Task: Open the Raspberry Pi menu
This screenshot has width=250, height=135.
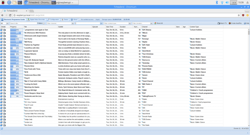Action: (x=3, y=2)
